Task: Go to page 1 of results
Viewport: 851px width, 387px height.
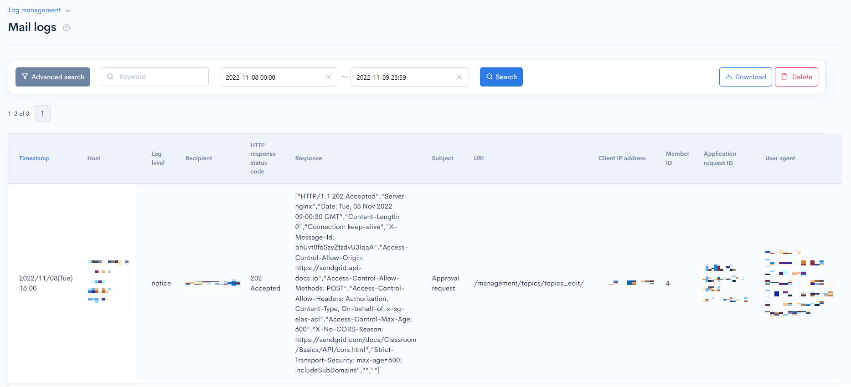Action: pos(42,113)
